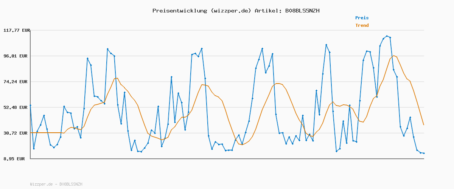Click the 30.72 EUR axis label
Viewport: 454px width, 189px height.
(x=16, y=133)
